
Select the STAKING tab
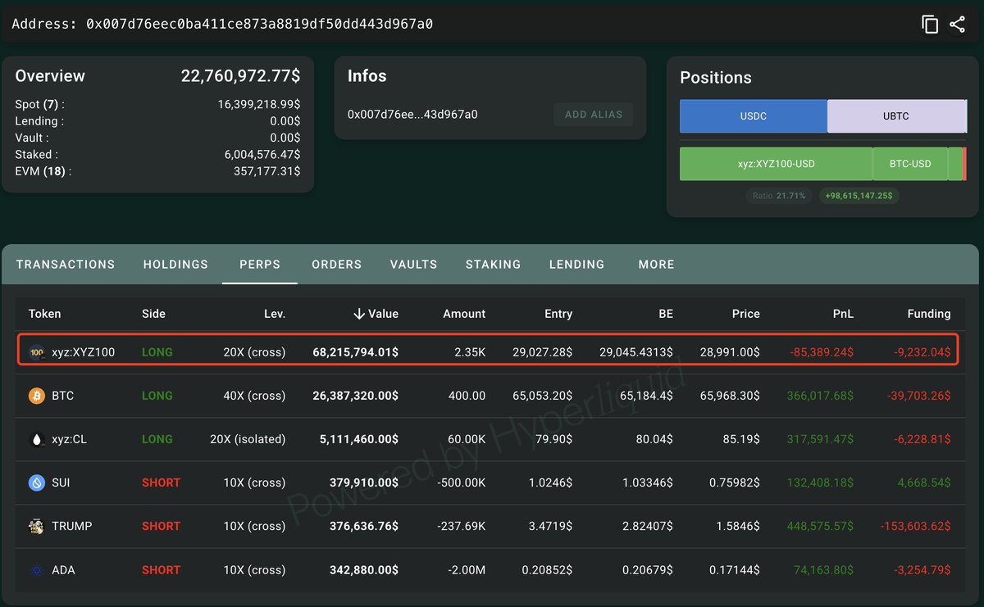pyautogui.click(x=493, y=265)
